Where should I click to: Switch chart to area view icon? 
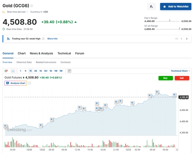tap(13, 71)
